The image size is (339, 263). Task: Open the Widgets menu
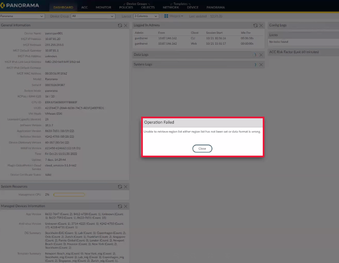click(174, 16)
